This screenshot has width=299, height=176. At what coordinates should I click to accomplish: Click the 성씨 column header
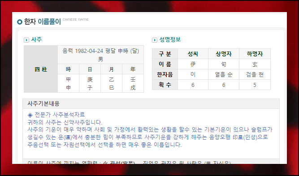click(x=193, y=54)
